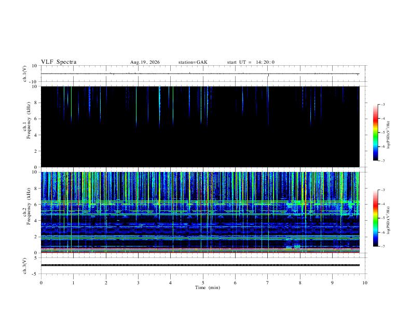Image resolution: width=411 pixels, height=317 pixels.
Task: Click the 2 minute tick on time axis
Action: (106, 283)
